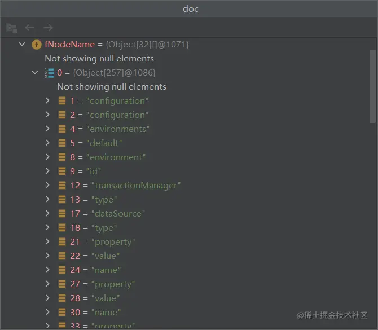The height and width of the screenshot is (330, 378).
Task: Expand element 5 default
Action: tap(47, 143)
